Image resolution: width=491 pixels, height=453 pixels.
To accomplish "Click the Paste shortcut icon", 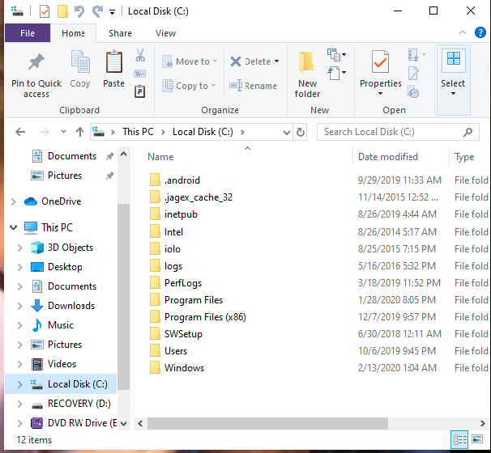I will pyautogui.click(x=140, y=91).
